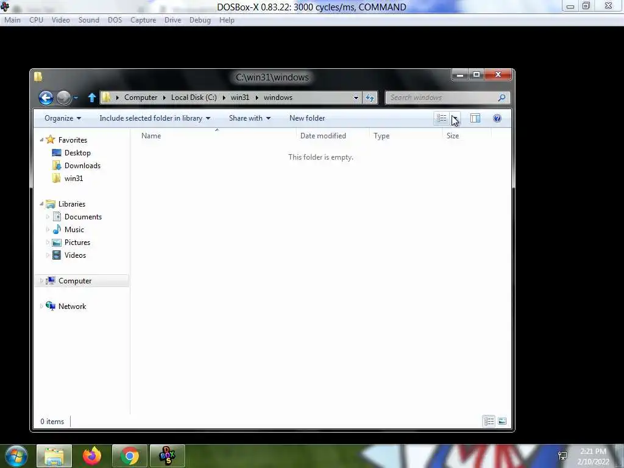Screen dimensions: 624x468
Task: Open the More view options arrow
Action: (455, 118)
